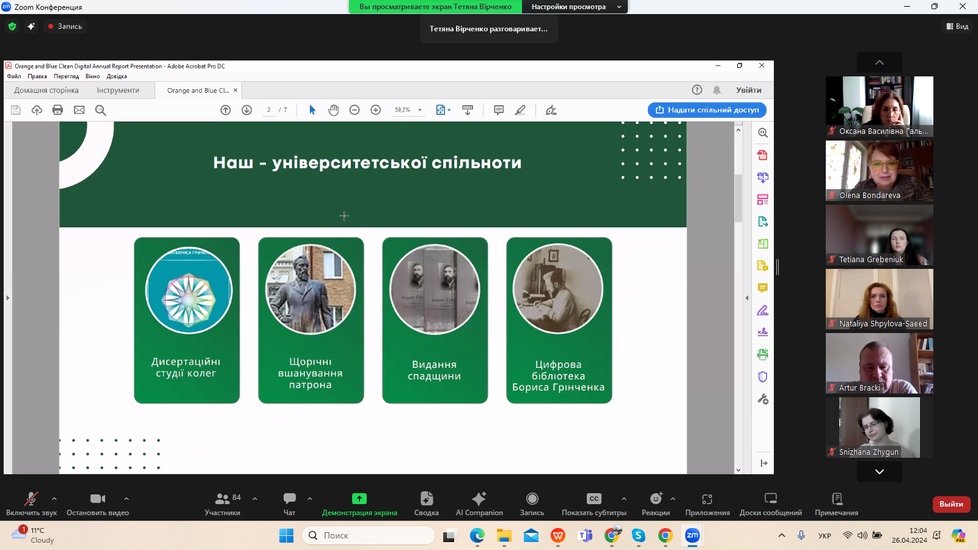The image size is (978, 550).
Task: Open the AI Companion panel
Action: (479, 504)
